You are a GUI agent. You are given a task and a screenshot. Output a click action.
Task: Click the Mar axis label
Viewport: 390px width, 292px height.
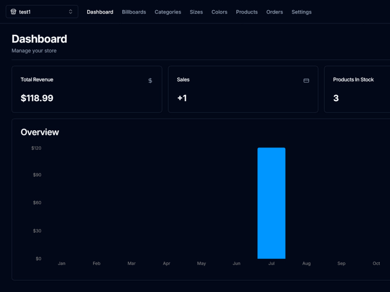pyautogui.click(x=131, y=264)
